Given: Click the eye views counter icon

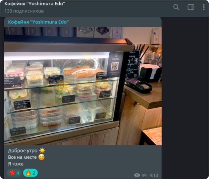Looking at the screenshot, I should pos(137,175).
